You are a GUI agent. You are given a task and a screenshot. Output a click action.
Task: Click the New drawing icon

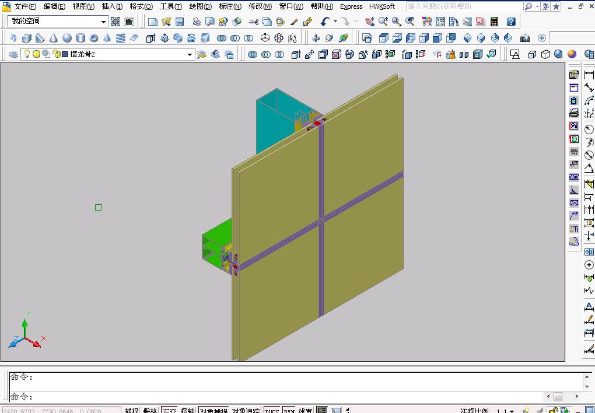click(x=153, y=22)
